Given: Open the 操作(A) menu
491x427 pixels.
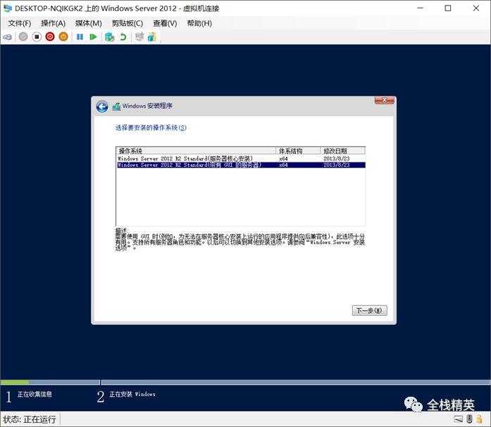Looking at the screenshot, I should [54, 23].
